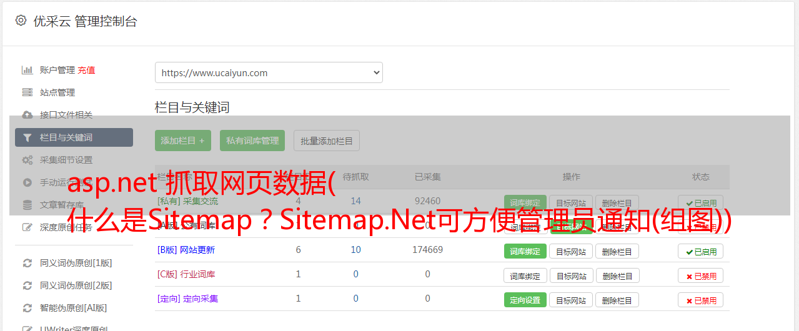Click the 待抓取 value 14 for 采集交流

[x=356, y=201]
